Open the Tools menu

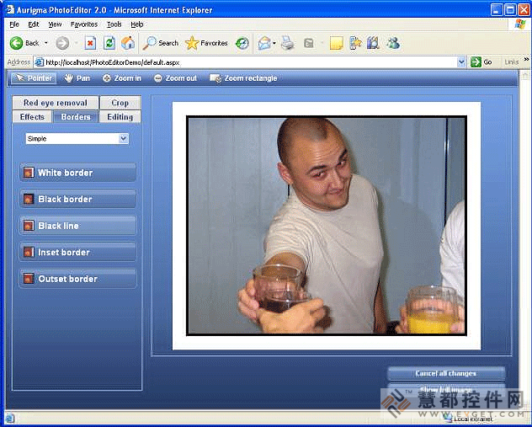(x=114, y=24)
